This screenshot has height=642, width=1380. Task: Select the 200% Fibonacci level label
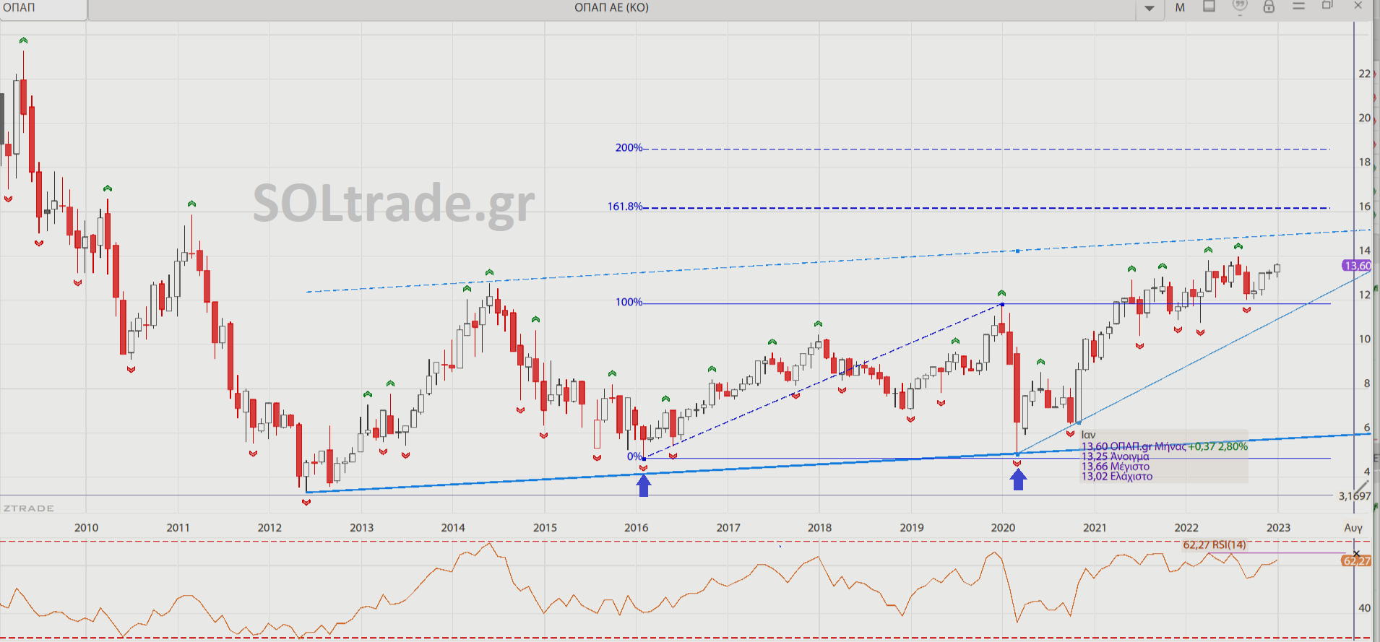(x=629, y=147)
